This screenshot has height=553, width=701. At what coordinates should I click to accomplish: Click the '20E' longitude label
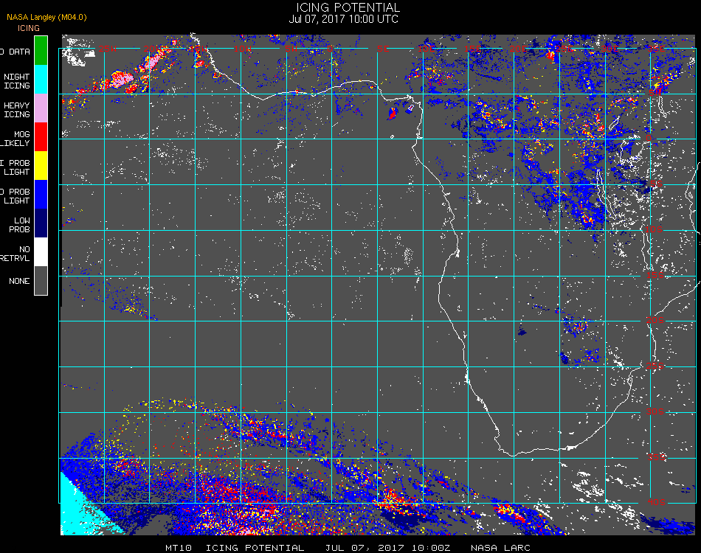click(x=518, y=49)
